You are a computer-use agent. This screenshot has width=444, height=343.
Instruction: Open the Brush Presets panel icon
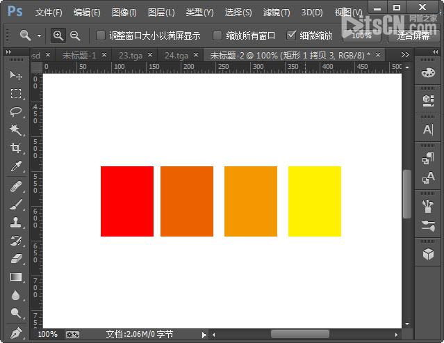click(x=428, y=207)
